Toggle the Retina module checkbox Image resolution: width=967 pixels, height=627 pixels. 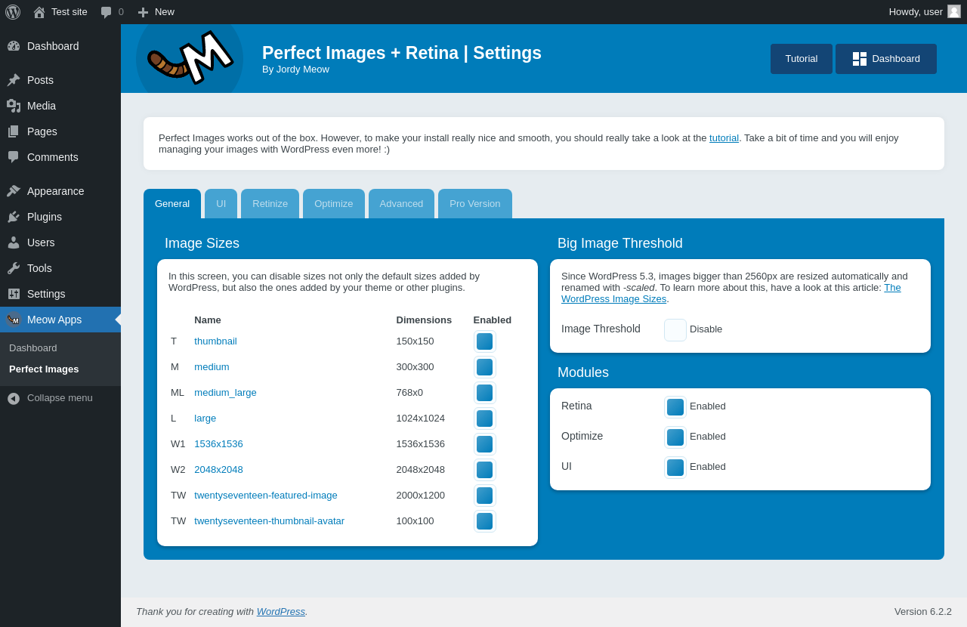(x=675, y=407)
